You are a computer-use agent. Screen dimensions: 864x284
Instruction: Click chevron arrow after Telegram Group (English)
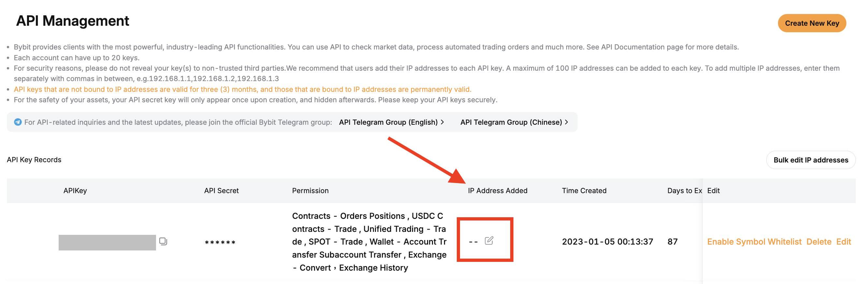click(x=442, y=122)
